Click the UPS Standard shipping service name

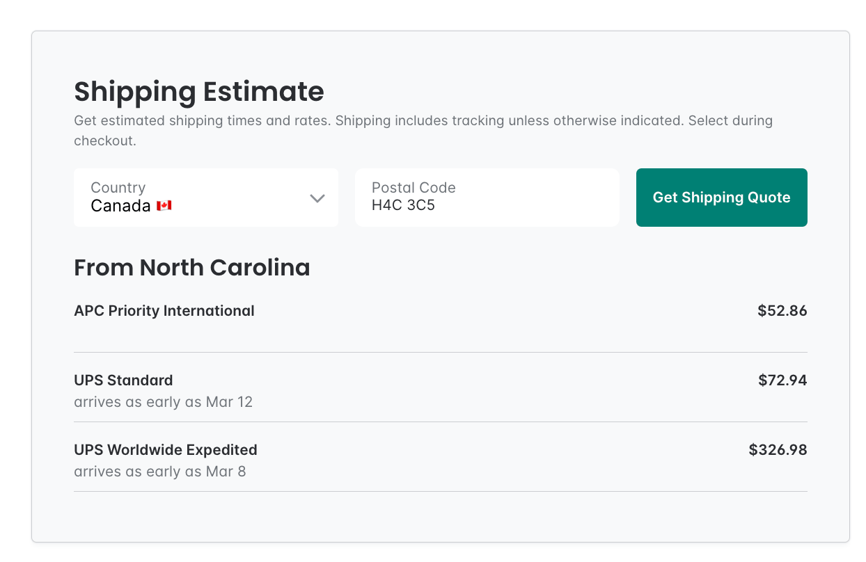(x=123, y=380)
